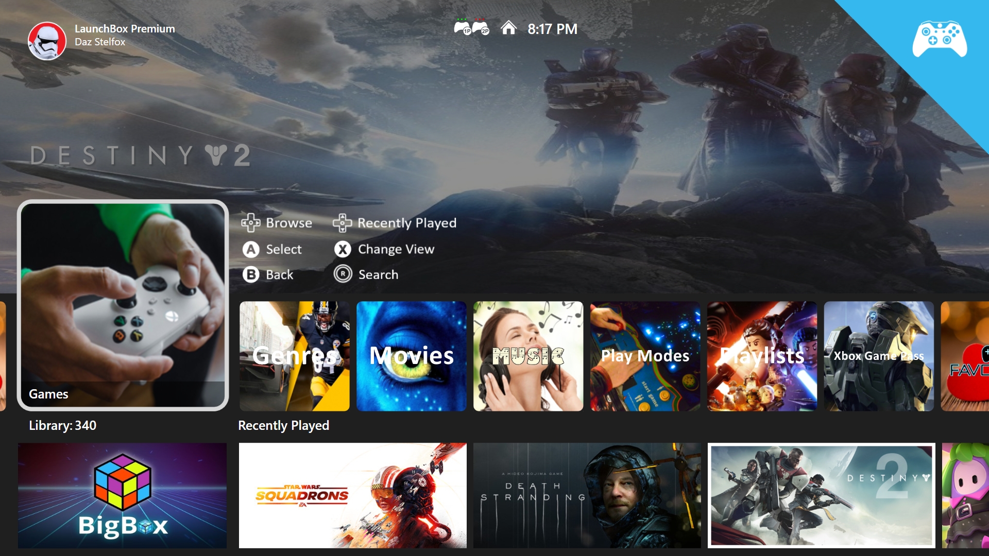Screen dimensions: 989x556
Task: Open the Play Modes category tile
Action: coord(645,356)
